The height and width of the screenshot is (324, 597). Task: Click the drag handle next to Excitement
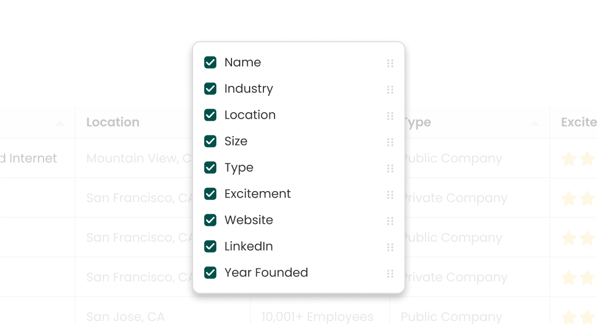(390, 195)
